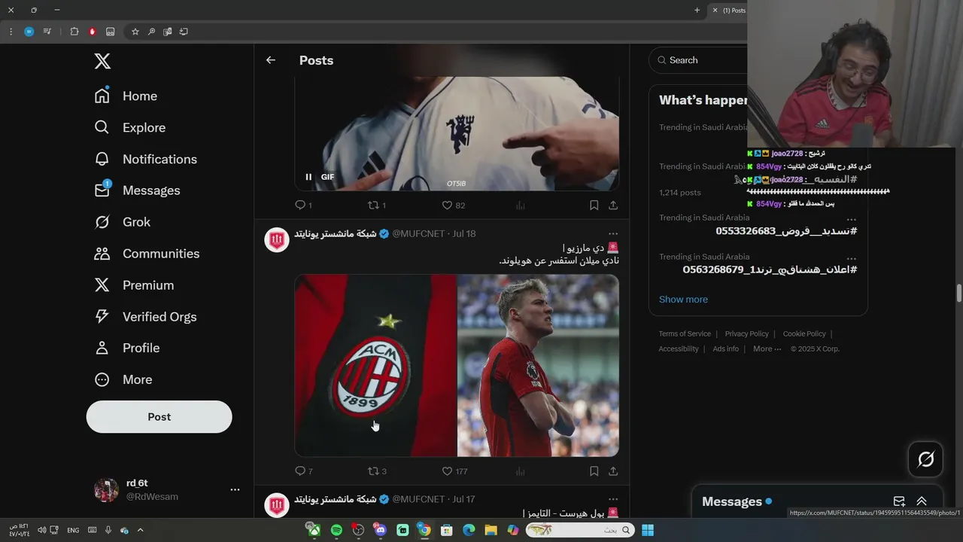This screenshot has height=542, width=963.
Task: Open more options on Jul 18 post
Action: coord(613,233)
